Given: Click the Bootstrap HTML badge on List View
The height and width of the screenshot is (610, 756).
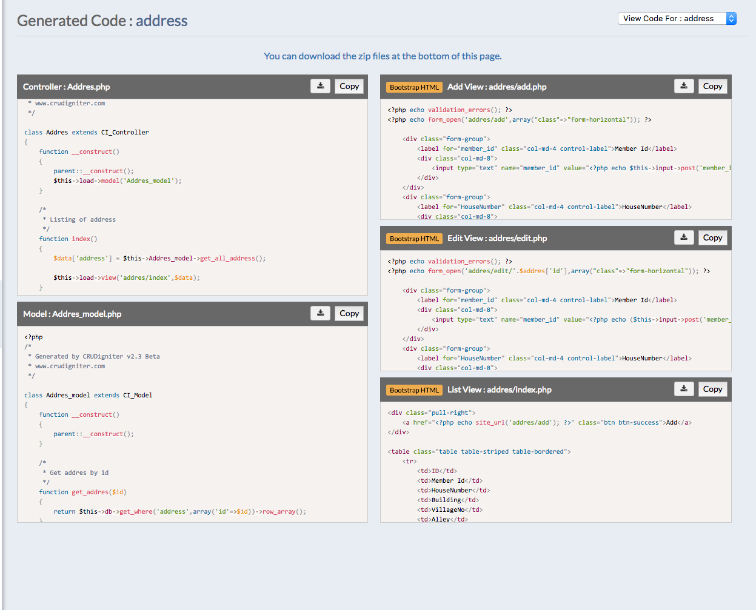Looking at the screenshot, I should pyautogui.click(x=414, y=390).
